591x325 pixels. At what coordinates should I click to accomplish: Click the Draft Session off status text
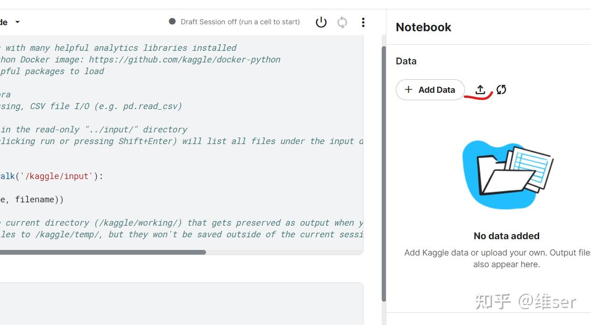tap(240, 22)
